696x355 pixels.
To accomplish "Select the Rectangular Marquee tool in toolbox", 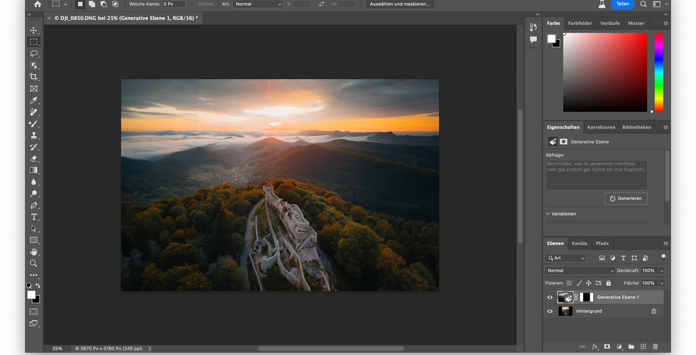I will (33, 42).
